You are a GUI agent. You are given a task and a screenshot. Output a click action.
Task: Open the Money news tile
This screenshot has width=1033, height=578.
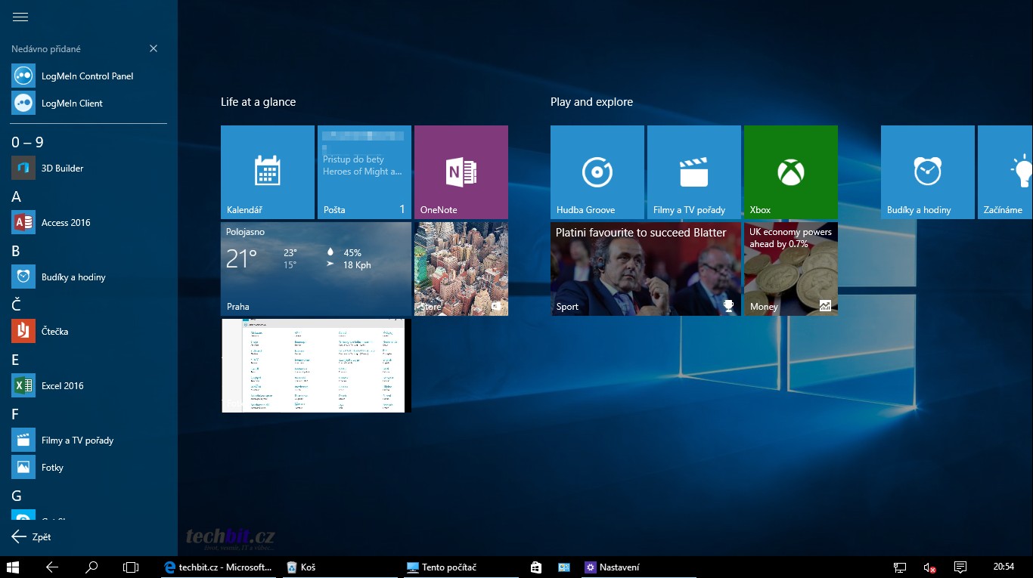tap(790, 269)
